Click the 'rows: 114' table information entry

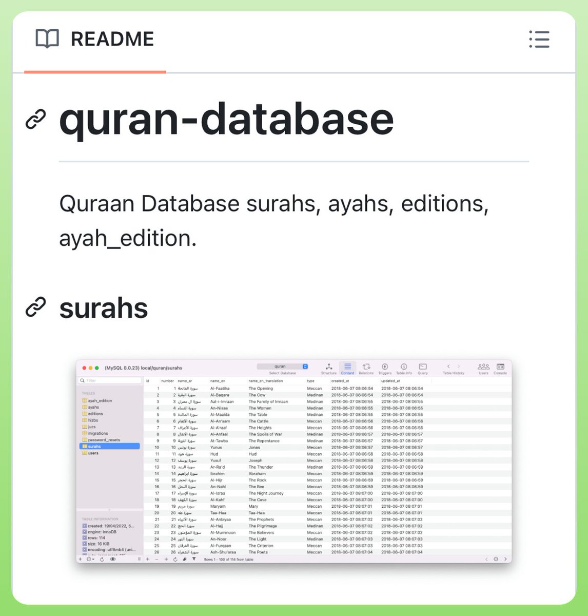tap(94, 538)
